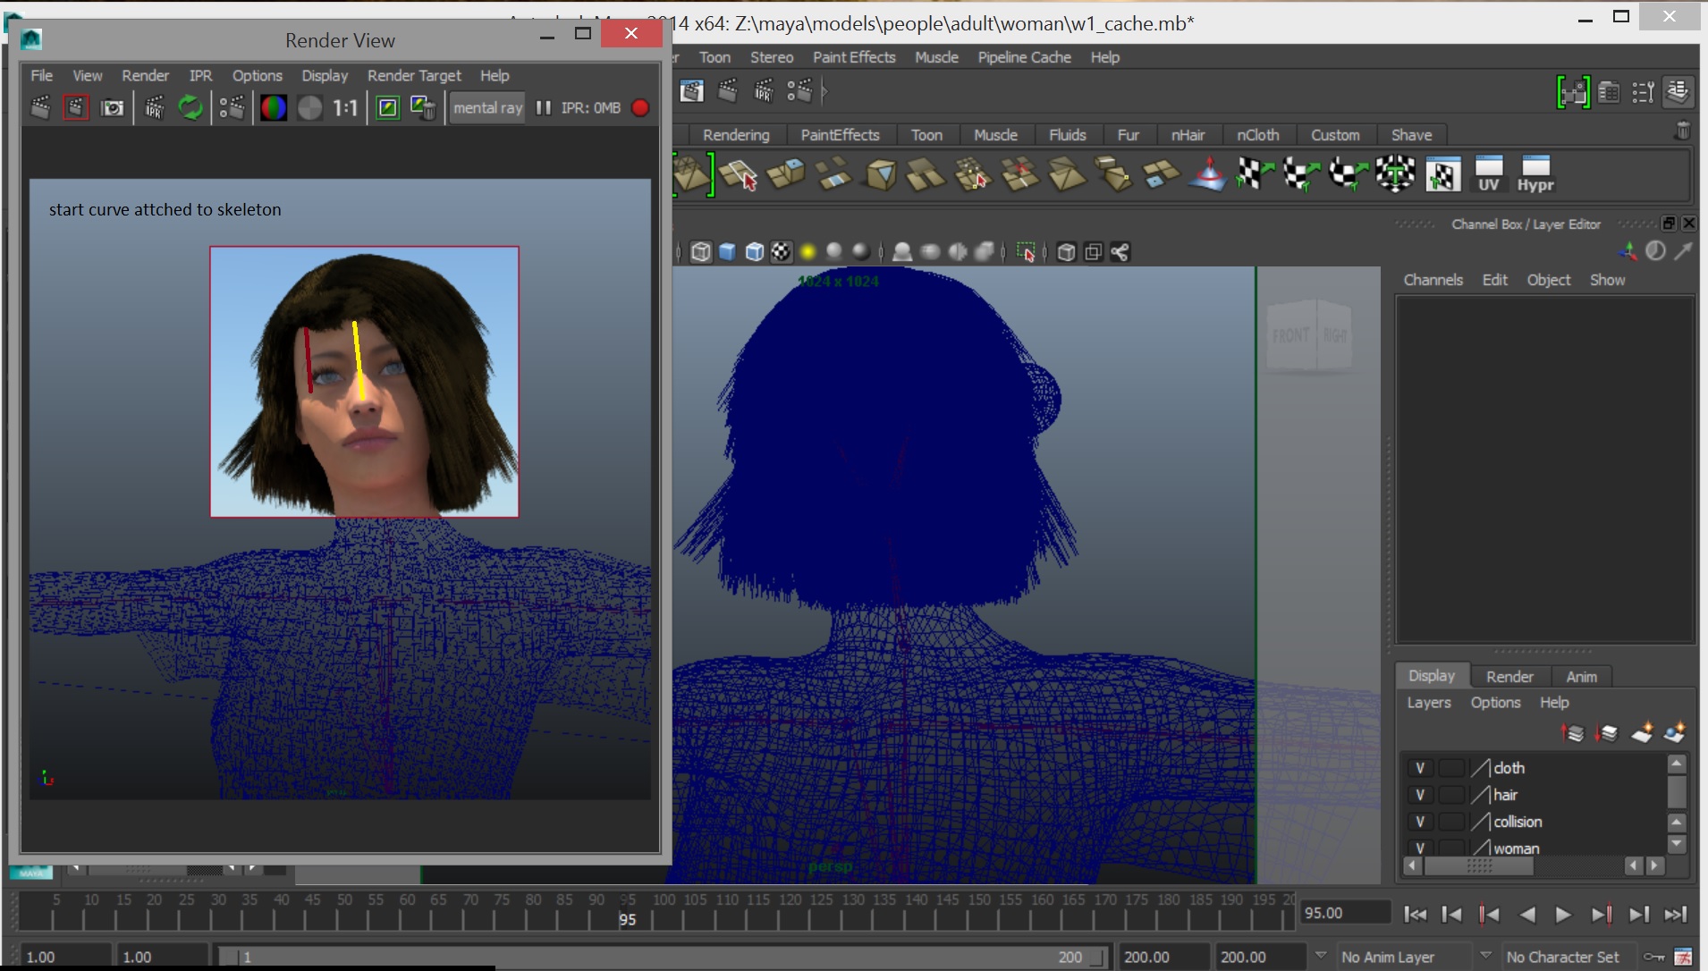Move selected layer up icon
Viewport: 1708px width, 971px height.
(1573, 733)
